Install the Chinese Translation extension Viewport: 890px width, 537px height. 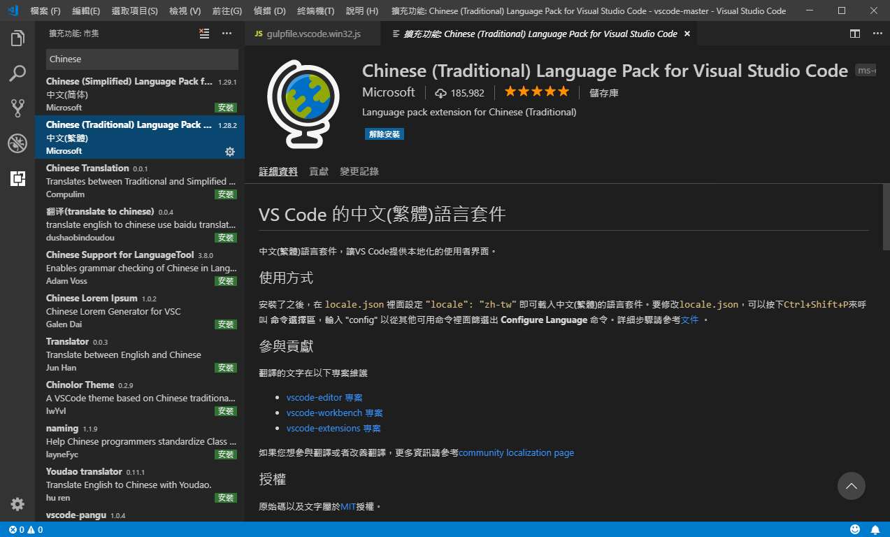[x=225, y=194]
